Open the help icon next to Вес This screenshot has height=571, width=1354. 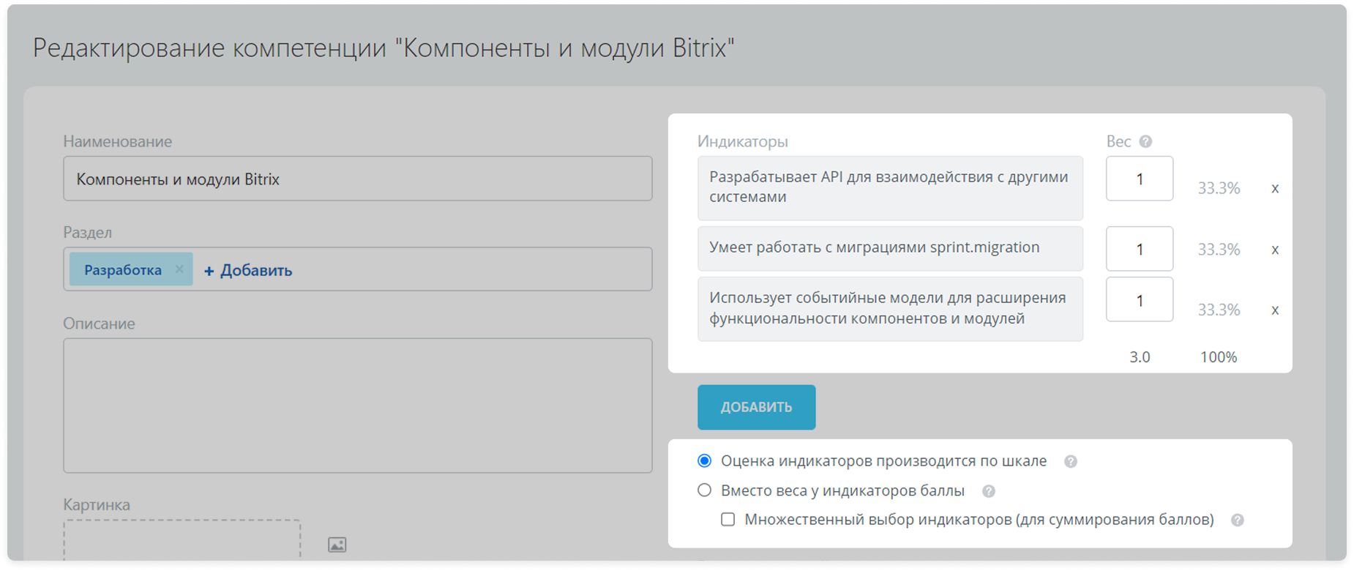tap(1145, 142)
